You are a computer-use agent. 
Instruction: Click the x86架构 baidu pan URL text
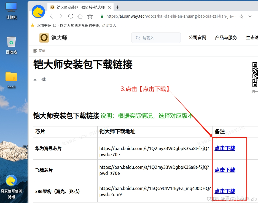pyautogui.click(x=155, y=191)
